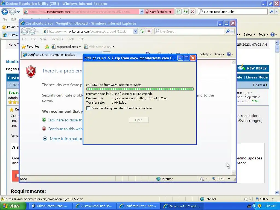Click Back arrow in Custom Resolution Utility window
The image size is (280, 210).
pos(5,11)
